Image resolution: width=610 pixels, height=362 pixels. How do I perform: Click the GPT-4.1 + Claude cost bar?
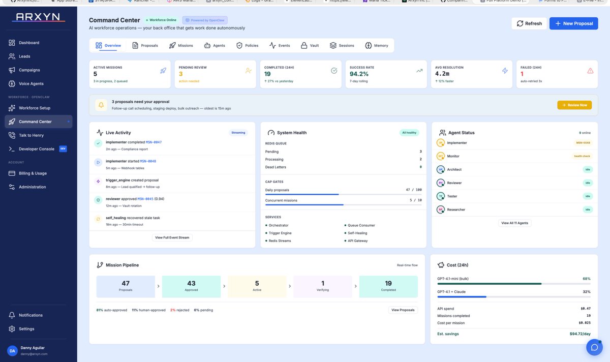[514, 296]
